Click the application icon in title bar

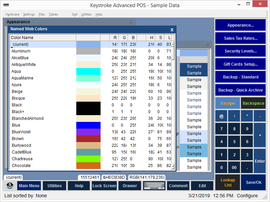point(6,5)
